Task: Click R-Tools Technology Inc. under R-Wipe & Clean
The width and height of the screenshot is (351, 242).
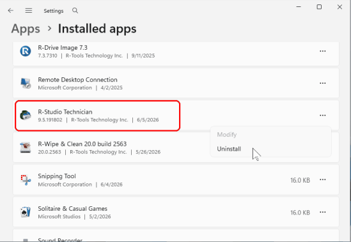Action: [x=98, y=152]
